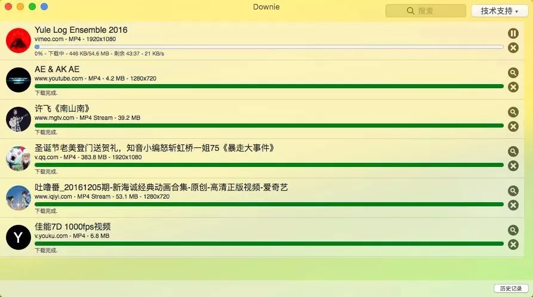533x297 pixels.
Task: Click the 'www.iqiyi.com - MP4 Stream - 53.1 MB' line
Action: click(102, 197)
